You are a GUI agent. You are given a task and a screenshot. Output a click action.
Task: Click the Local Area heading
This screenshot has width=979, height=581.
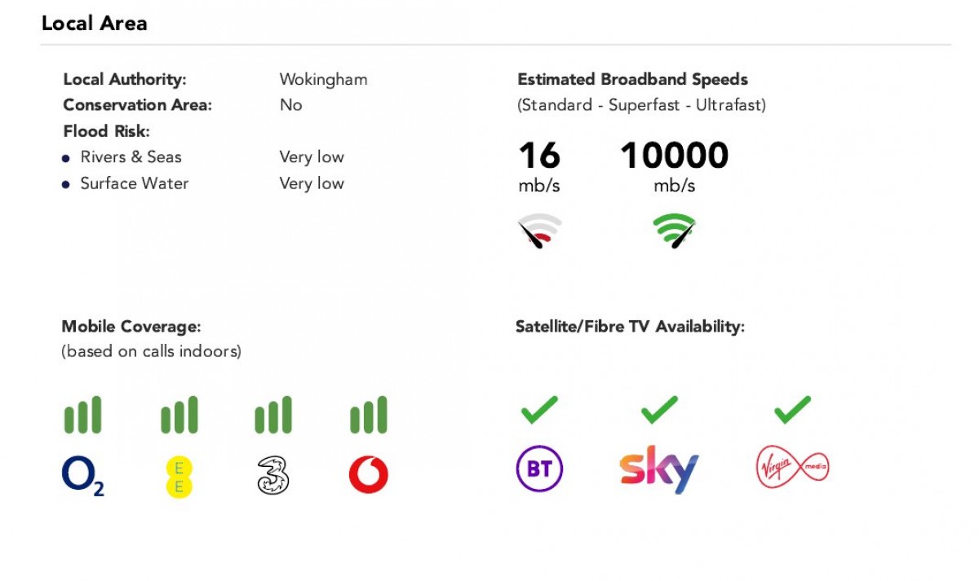pos(95,24)
